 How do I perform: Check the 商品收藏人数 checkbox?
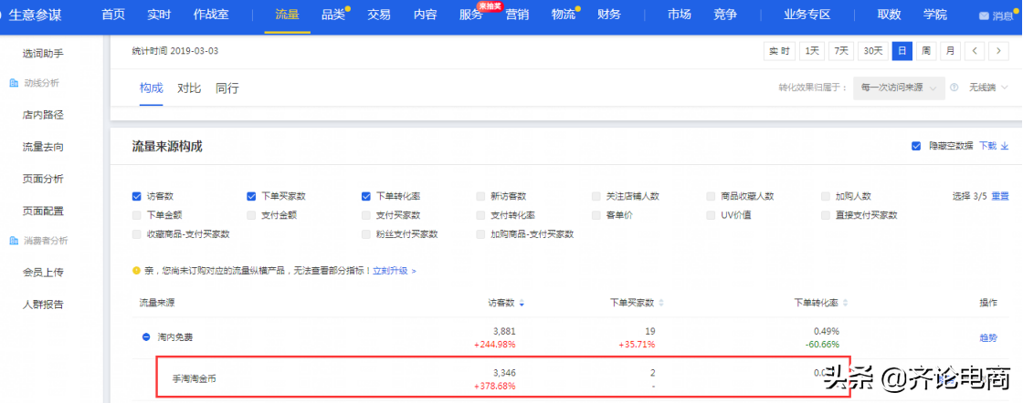point(711,196)
